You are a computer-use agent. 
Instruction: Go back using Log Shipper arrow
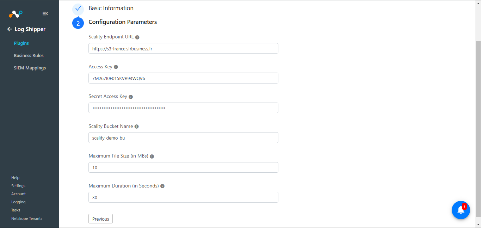(x=10, y=29)
